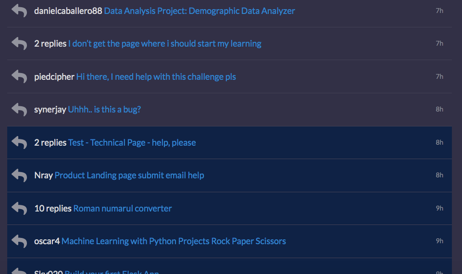Click 9h timestamp on oscar4 row
The height and width of the screenshot is (274, 462).
click(x=439, y=241)
